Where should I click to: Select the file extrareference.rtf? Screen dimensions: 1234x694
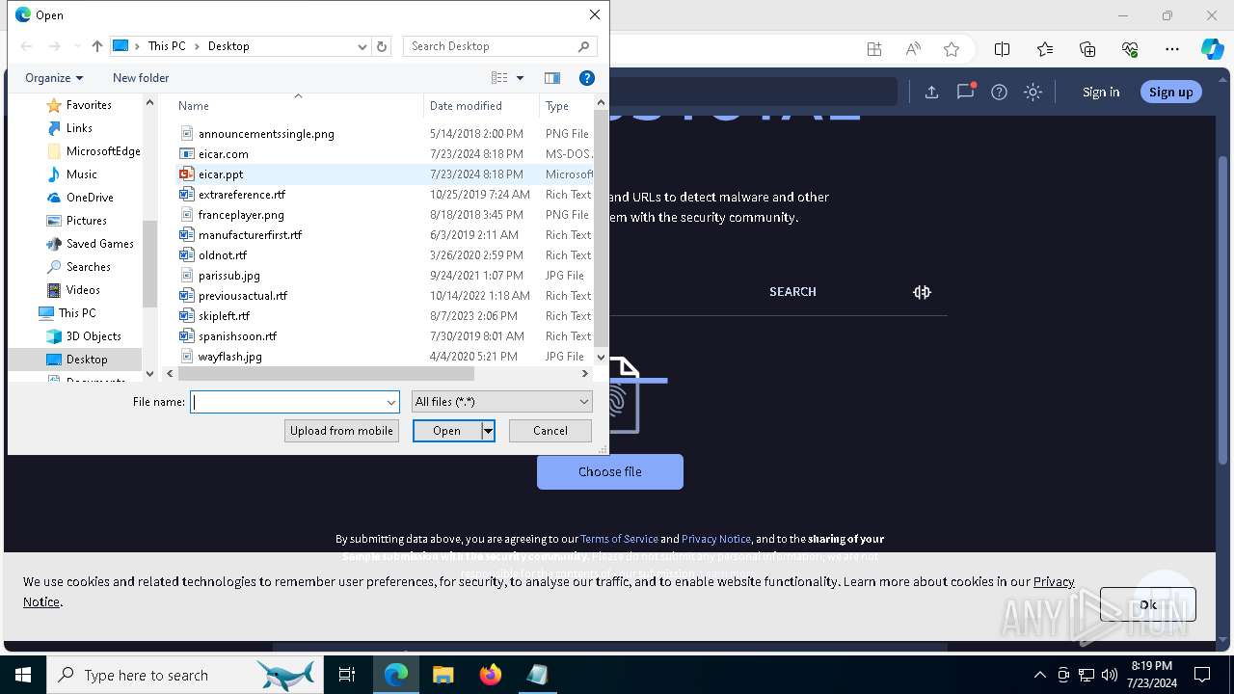click(x=241, y=195)
